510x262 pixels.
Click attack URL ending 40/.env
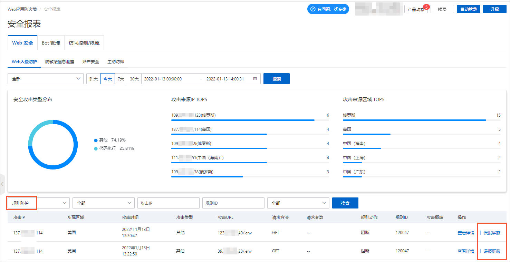(235, 233)
